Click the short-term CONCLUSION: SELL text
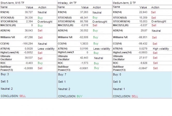The height and width of the screenshot is (116, 172). point(13,96)
